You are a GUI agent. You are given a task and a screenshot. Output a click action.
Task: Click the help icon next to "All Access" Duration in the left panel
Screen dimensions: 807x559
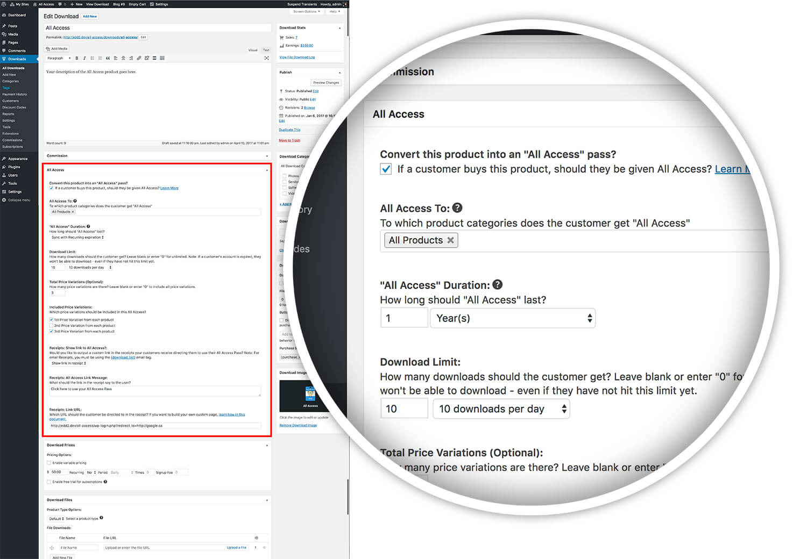[x=88, y=226]
